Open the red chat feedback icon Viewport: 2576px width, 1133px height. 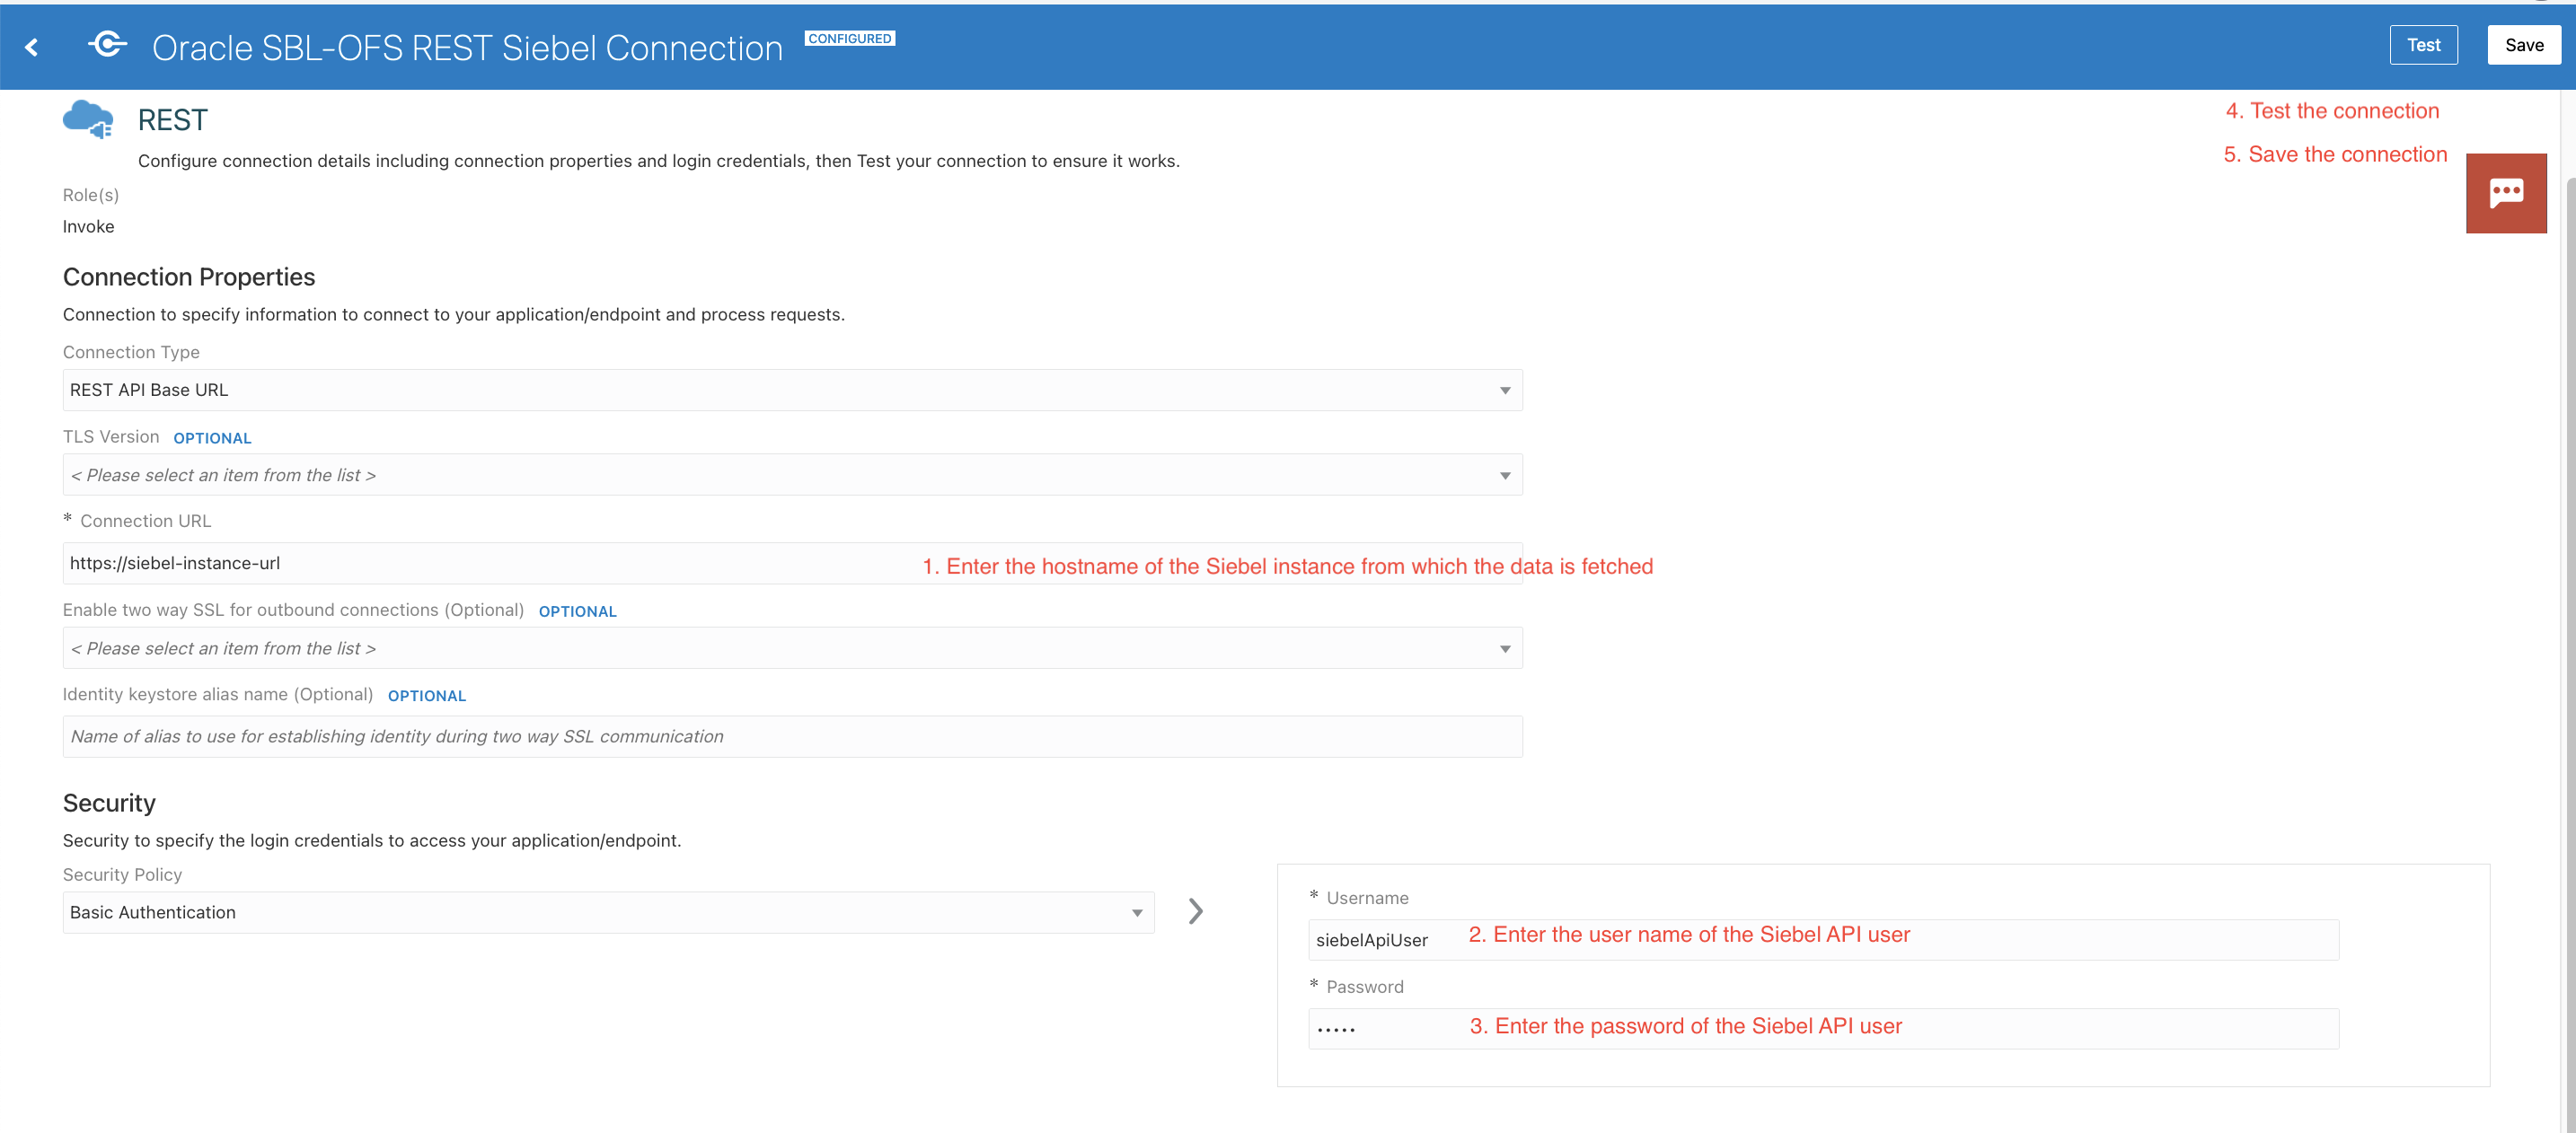[2505, 193]
